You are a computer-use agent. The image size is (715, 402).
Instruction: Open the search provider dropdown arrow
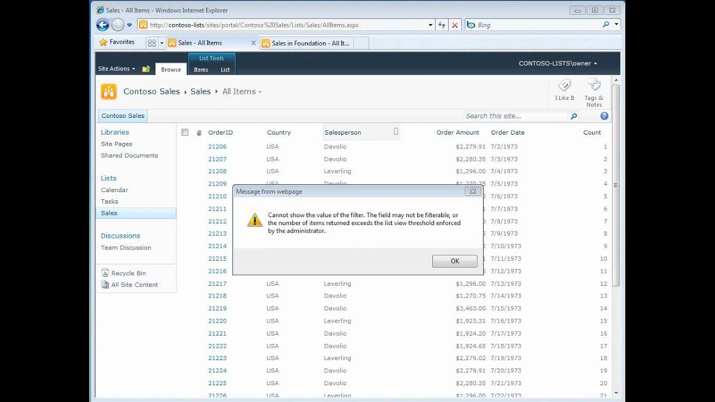click(x=617, y=25)
